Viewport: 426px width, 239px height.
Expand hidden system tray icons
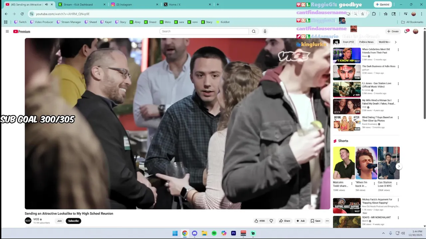(x=383, y=233)
